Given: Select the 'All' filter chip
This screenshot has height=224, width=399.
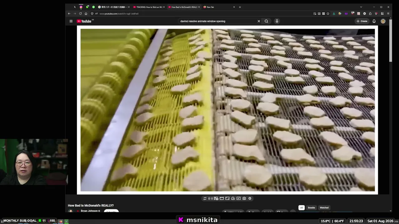Looking at the screenshot, I should click(x=301, y=208).
